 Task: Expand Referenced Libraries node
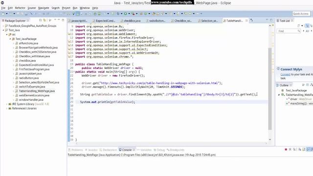click(x=7, y=109)
